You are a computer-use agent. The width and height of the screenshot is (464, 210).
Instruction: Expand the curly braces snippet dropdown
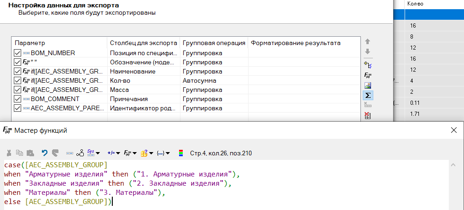coord(163,153)
